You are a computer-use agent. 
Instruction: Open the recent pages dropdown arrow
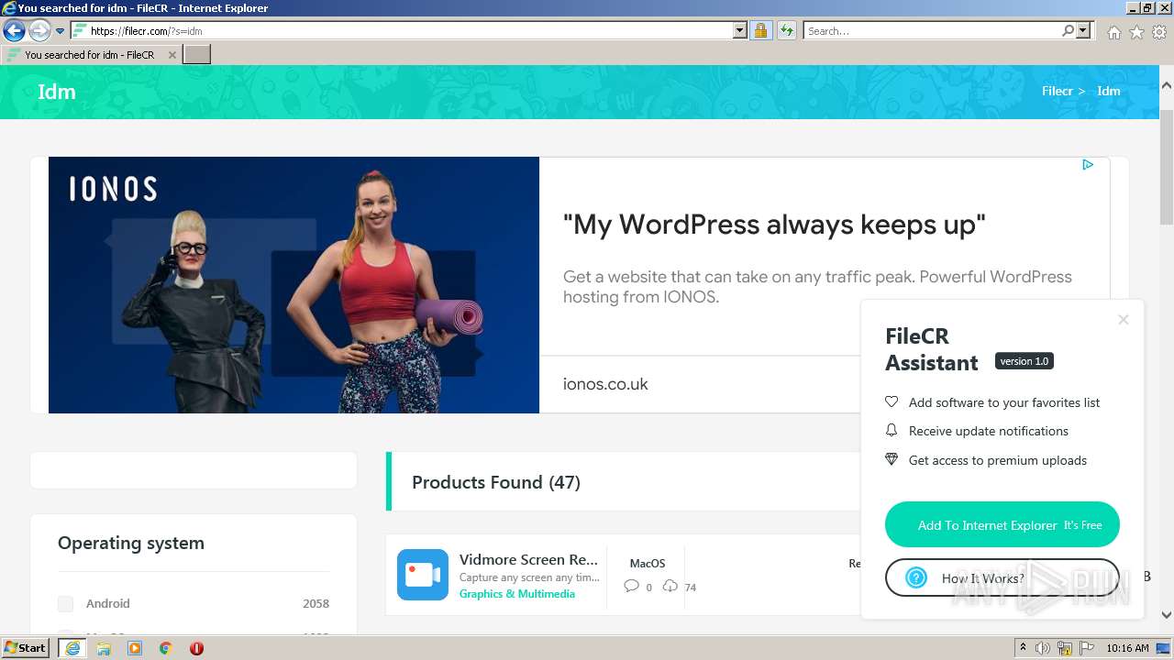61,31
